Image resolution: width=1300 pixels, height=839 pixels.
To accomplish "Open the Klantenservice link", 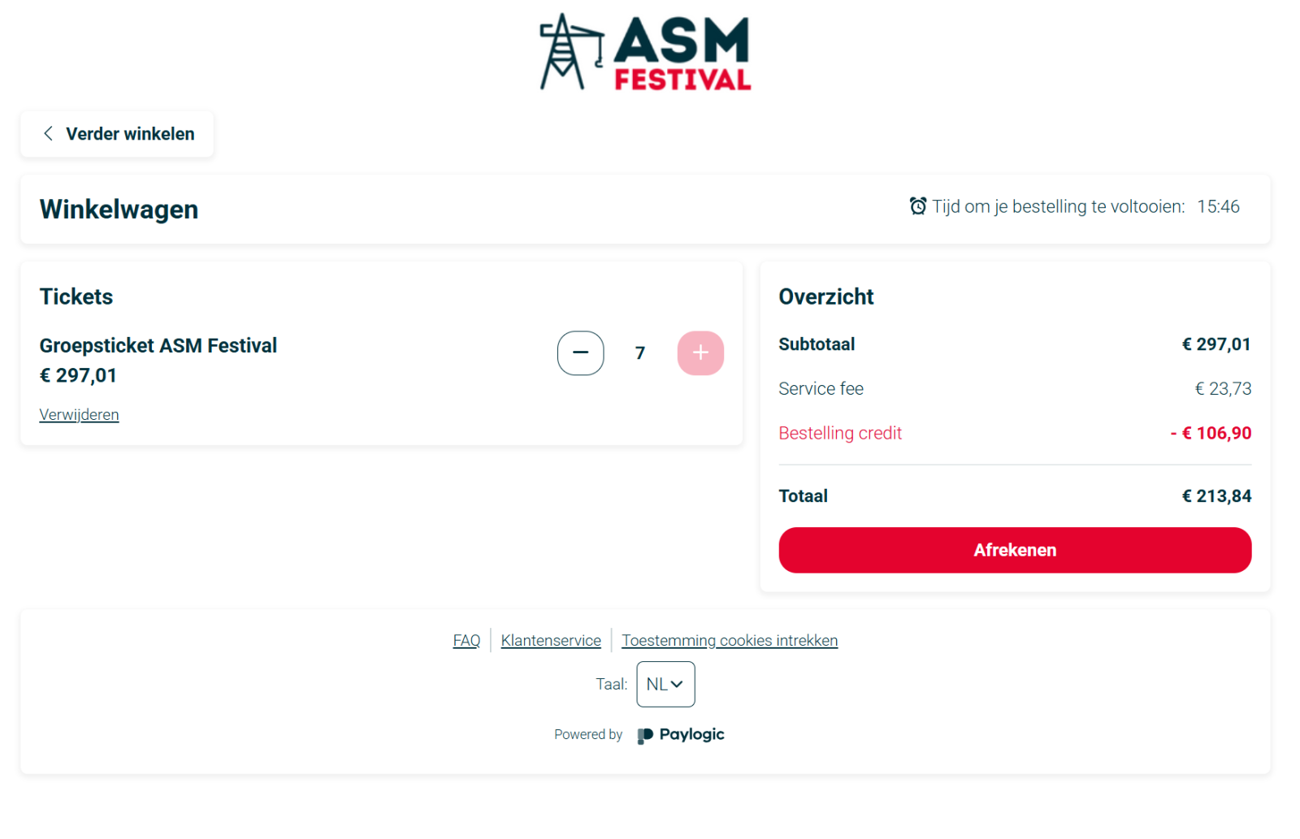I will click(551, 641).
